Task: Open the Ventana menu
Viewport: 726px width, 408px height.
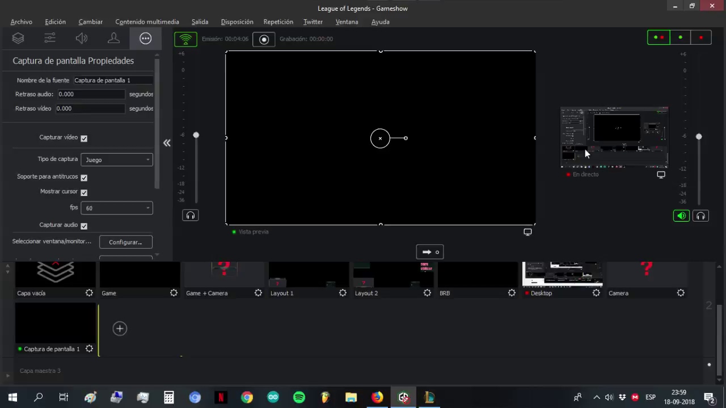Action: [347, 22]
